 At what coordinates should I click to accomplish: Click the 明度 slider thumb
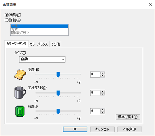click(x=58, y=75)
